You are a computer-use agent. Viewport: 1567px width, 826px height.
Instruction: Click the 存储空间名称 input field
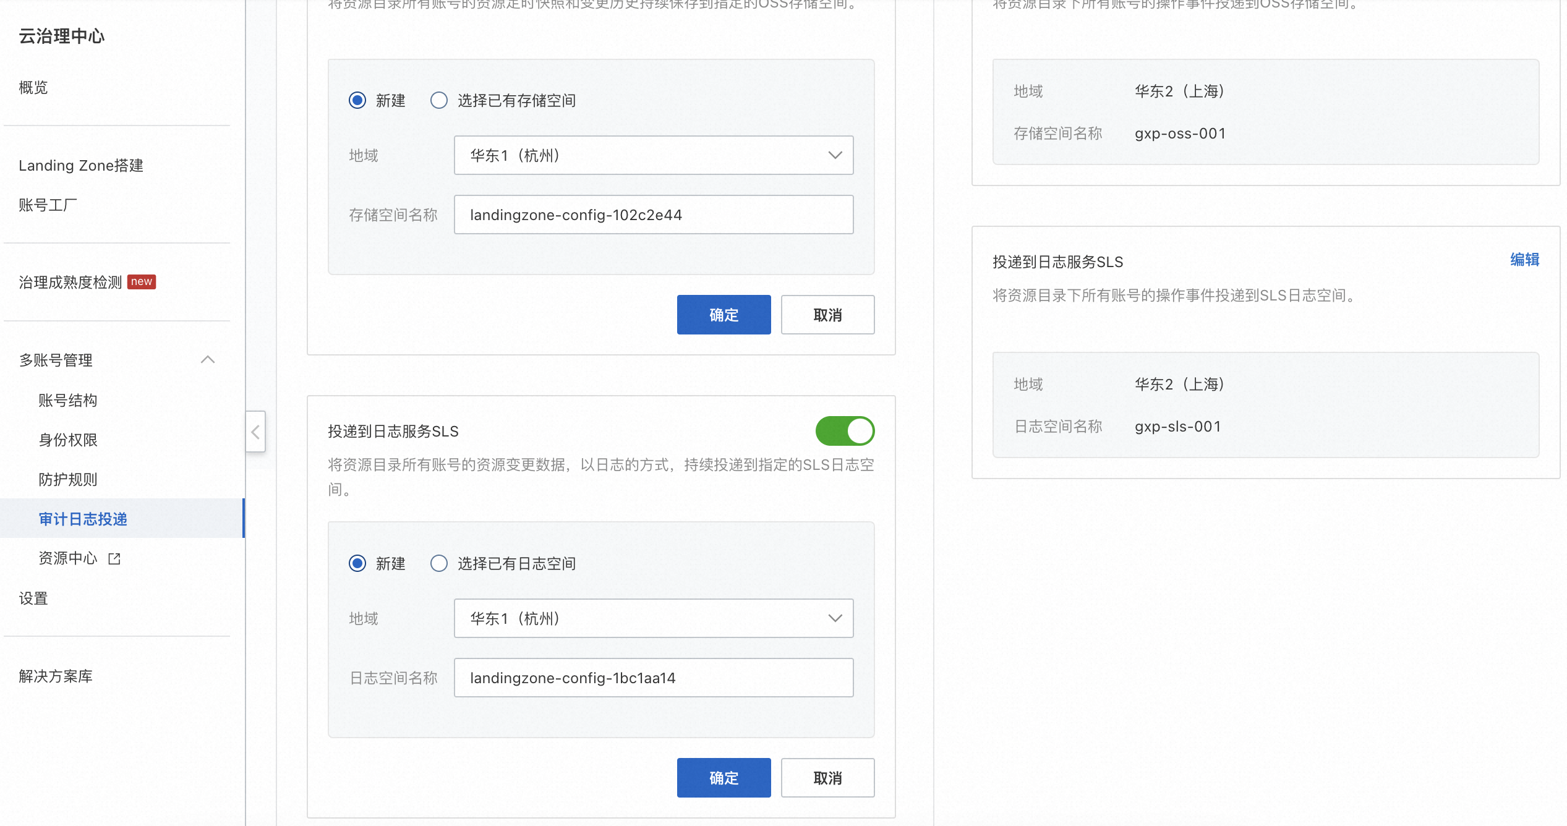pyautogui.click(x=653, y=215)
